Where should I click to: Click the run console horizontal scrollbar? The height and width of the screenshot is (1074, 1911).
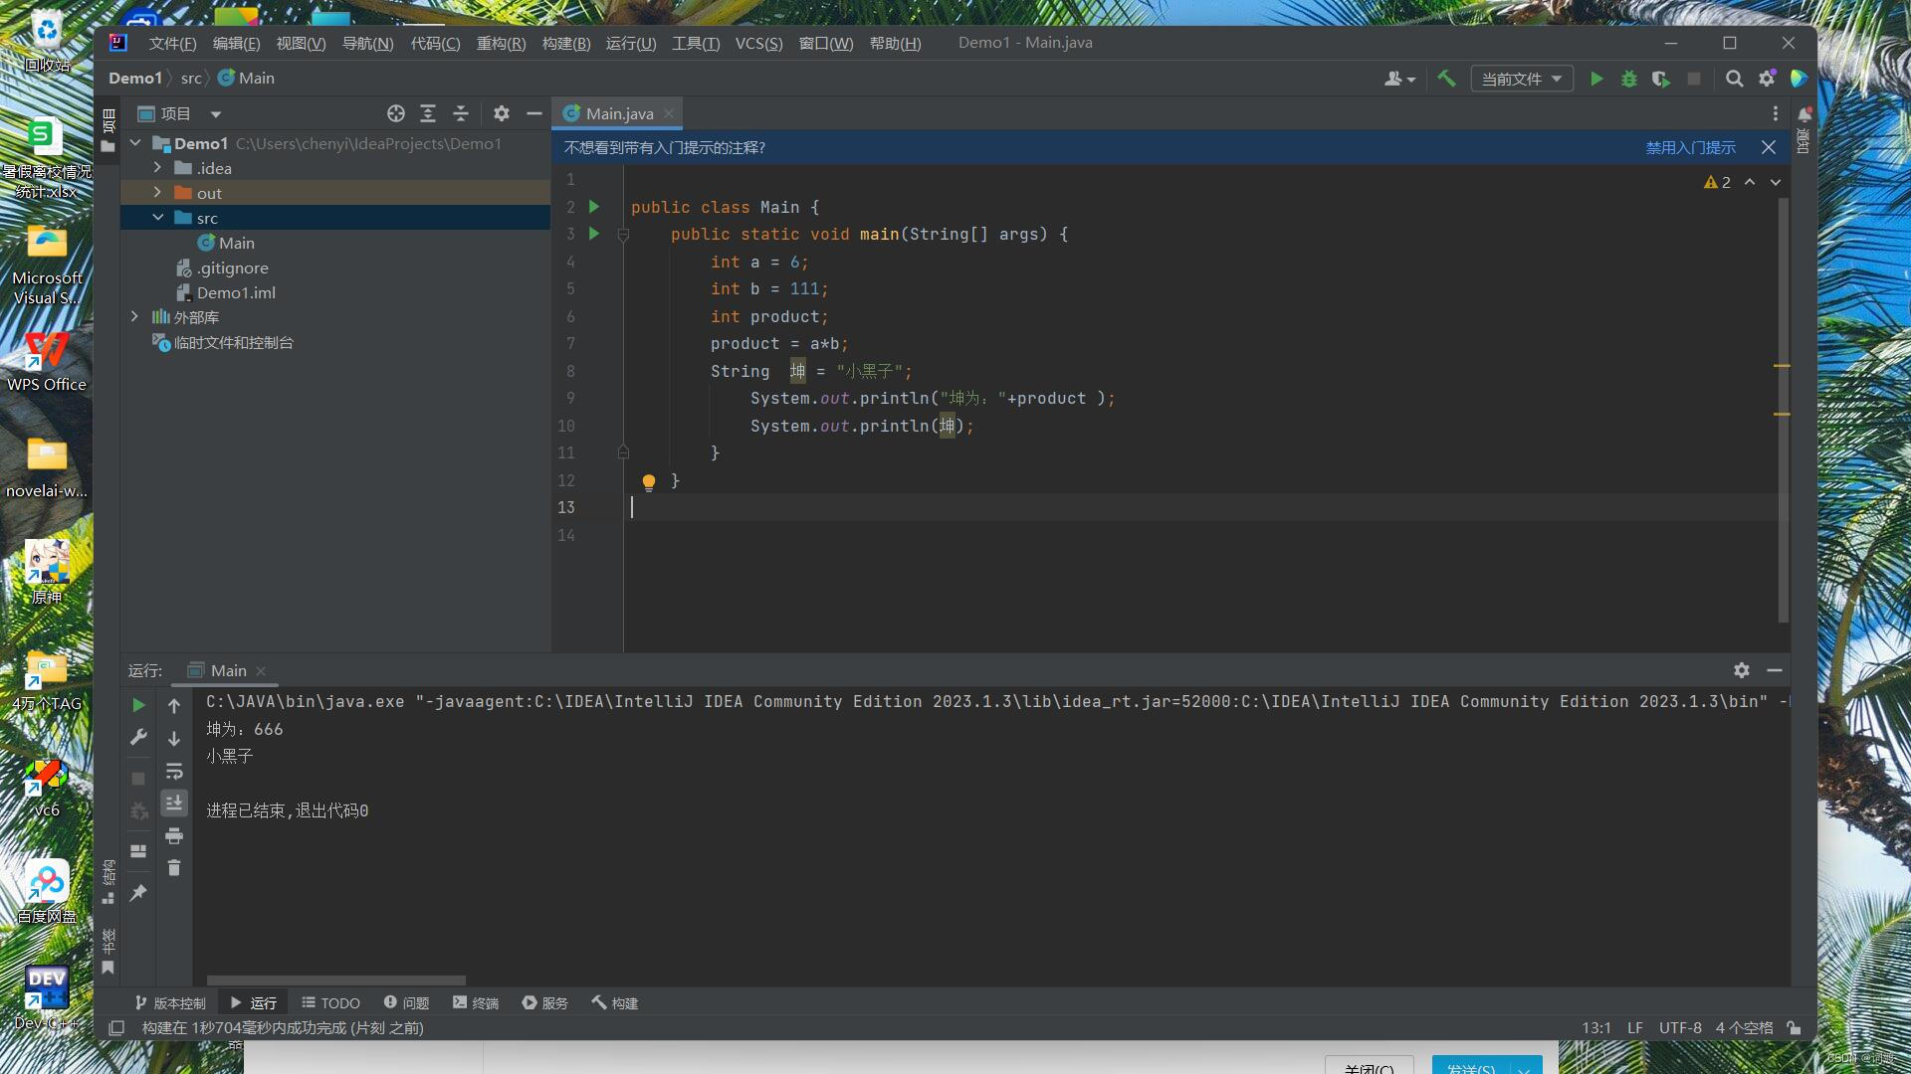pyautogui.click(x=335, y=981)
